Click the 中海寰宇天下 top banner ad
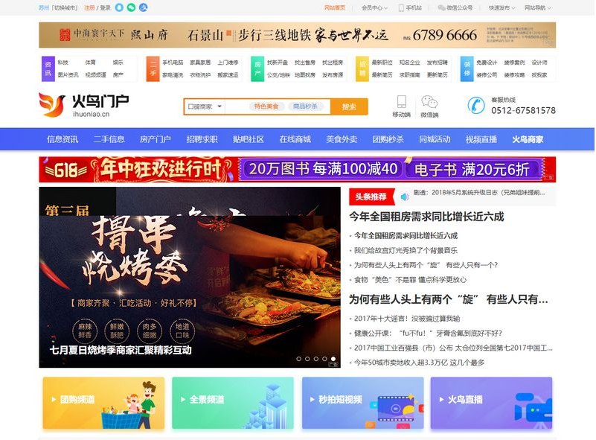The width and height of the screenshot is (596, 440). coord(297,35)
